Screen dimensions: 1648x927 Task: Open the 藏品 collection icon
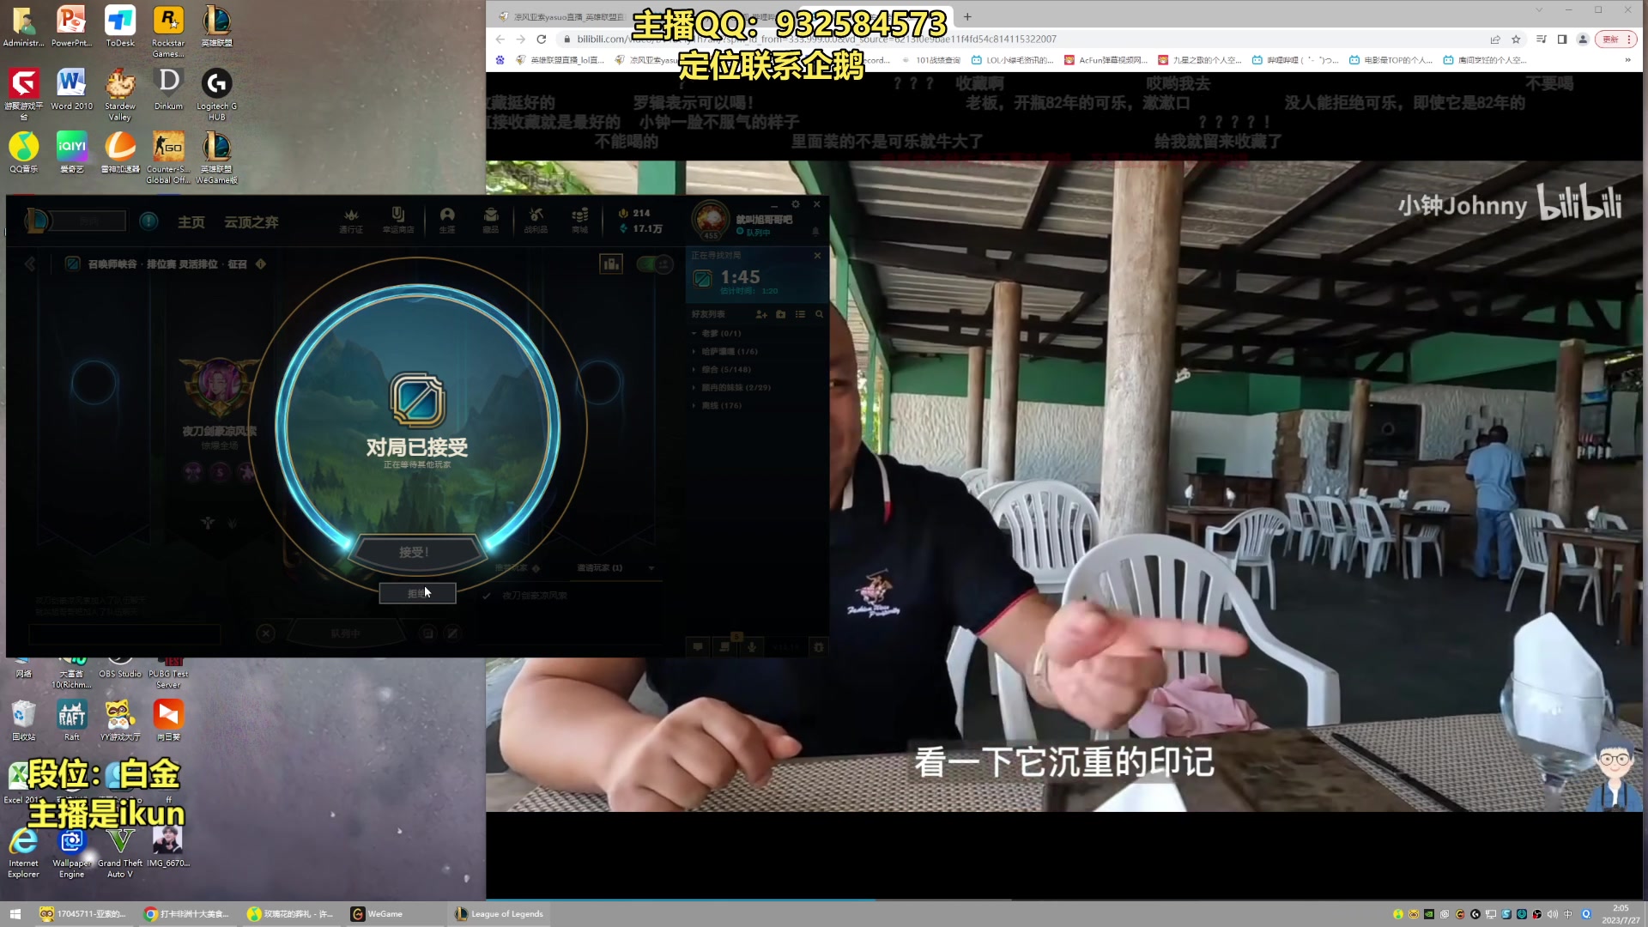(x=491, y=220)
